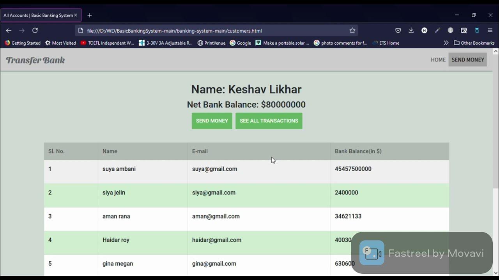Image resolution: width=499 pixels, height=280 pixels.
Task: Select the gina megan name cell
Action: [143, 266]
